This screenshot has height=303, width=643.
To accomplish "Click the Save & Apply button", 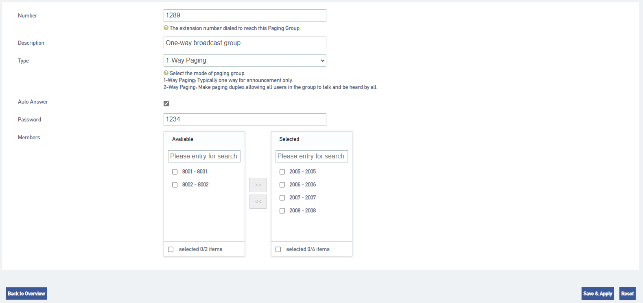I will tap(598, 294).
